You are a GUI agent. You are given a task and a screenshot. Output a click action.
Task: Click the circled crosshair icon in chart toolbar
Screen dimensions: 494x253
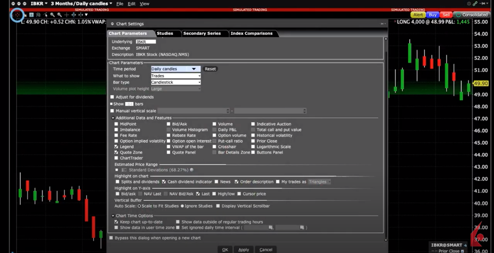(x=17, y=15)
